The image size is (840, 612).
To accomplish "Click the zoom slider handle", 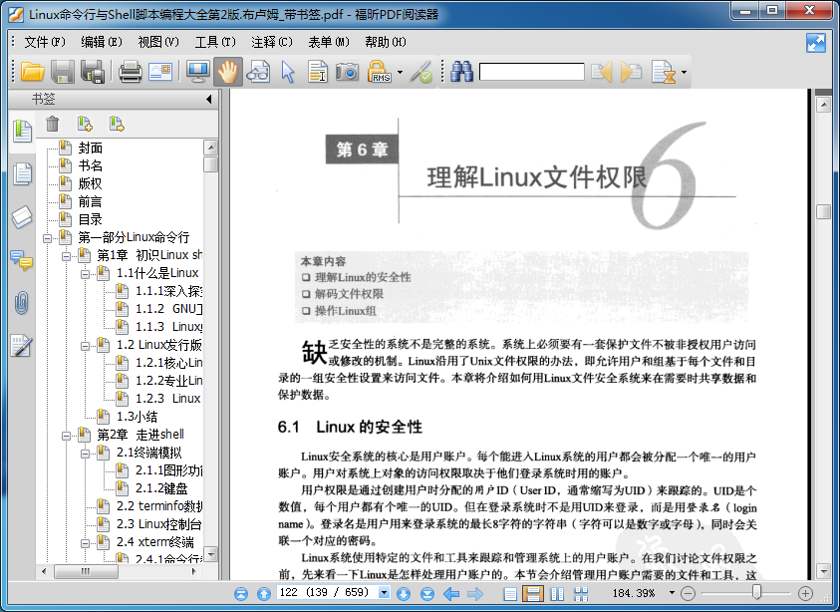I will [x=756, y=592].
